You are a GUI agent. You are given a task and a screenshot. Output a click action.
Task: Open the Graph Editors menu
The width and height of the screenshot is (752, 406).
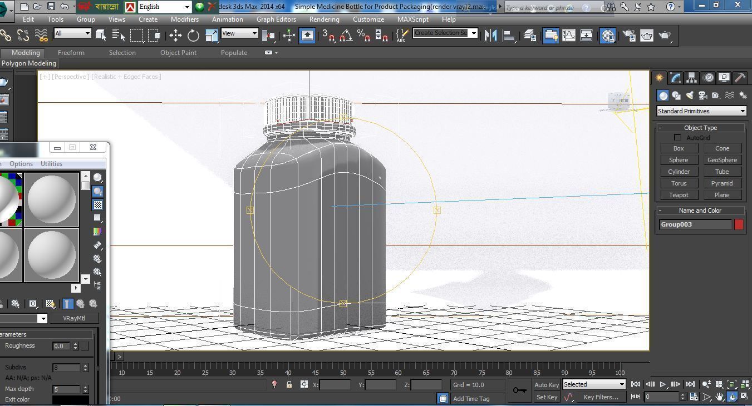276,19
